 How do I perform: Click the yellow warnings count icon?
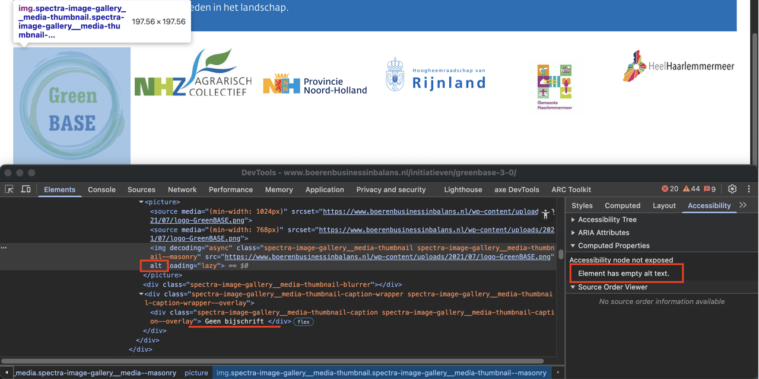click(x=687, y=189)
